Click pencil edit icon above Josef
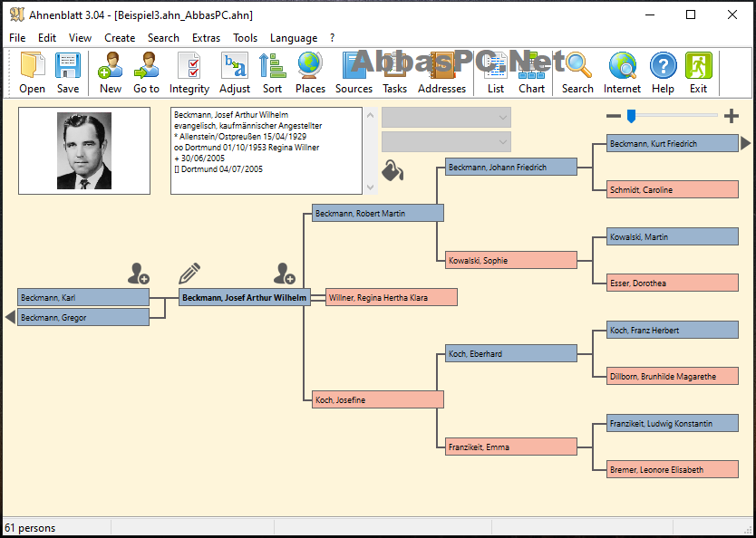The width and height of the screenshot is (756, 538). coord(189,274)
